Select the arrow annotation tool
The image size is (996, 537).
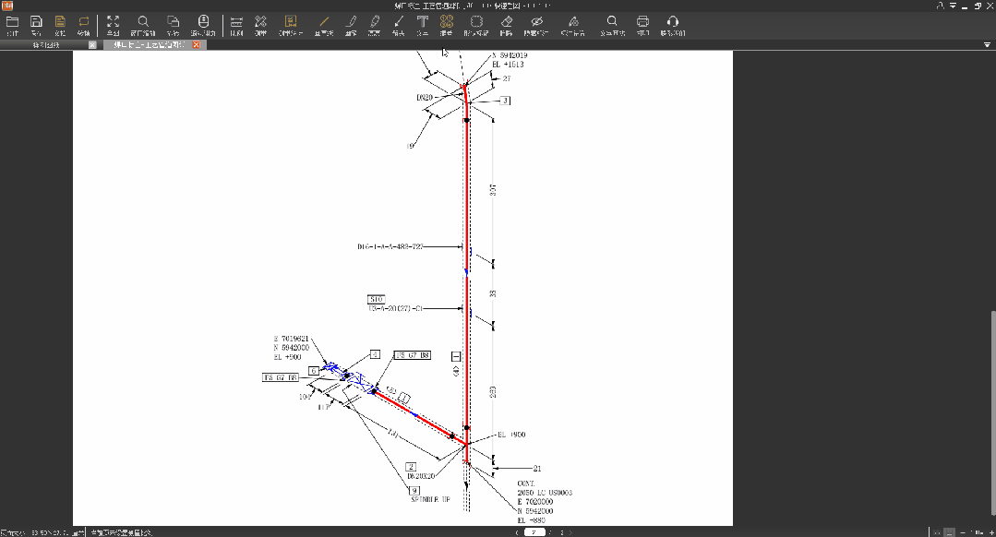pyautogui.click(x=398, y=21)
